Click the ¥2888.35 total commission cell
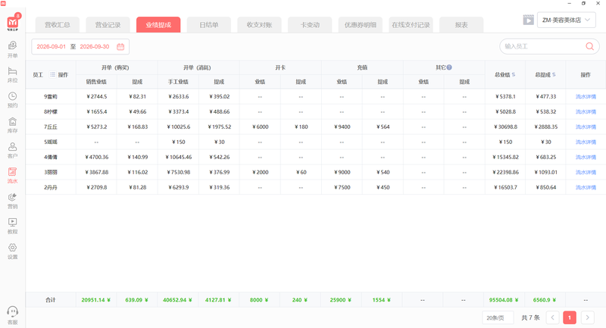 (546, 127)
